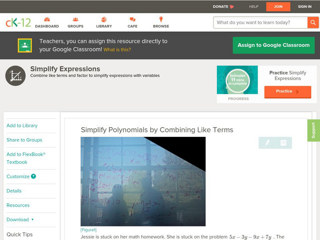Click the Customize link
Screen dimensions: 320x240
pyautogui.click(x=18, y=176)
